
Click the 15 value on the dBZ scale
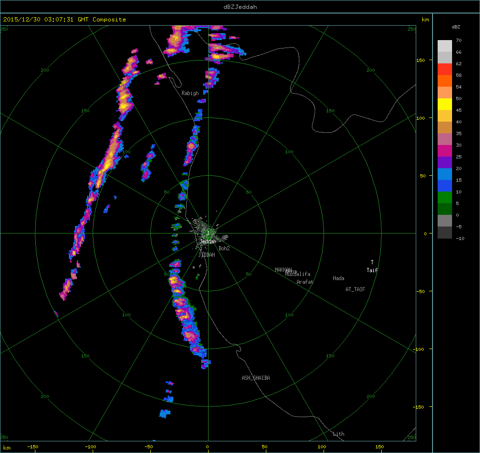click(x=459, y=180)
